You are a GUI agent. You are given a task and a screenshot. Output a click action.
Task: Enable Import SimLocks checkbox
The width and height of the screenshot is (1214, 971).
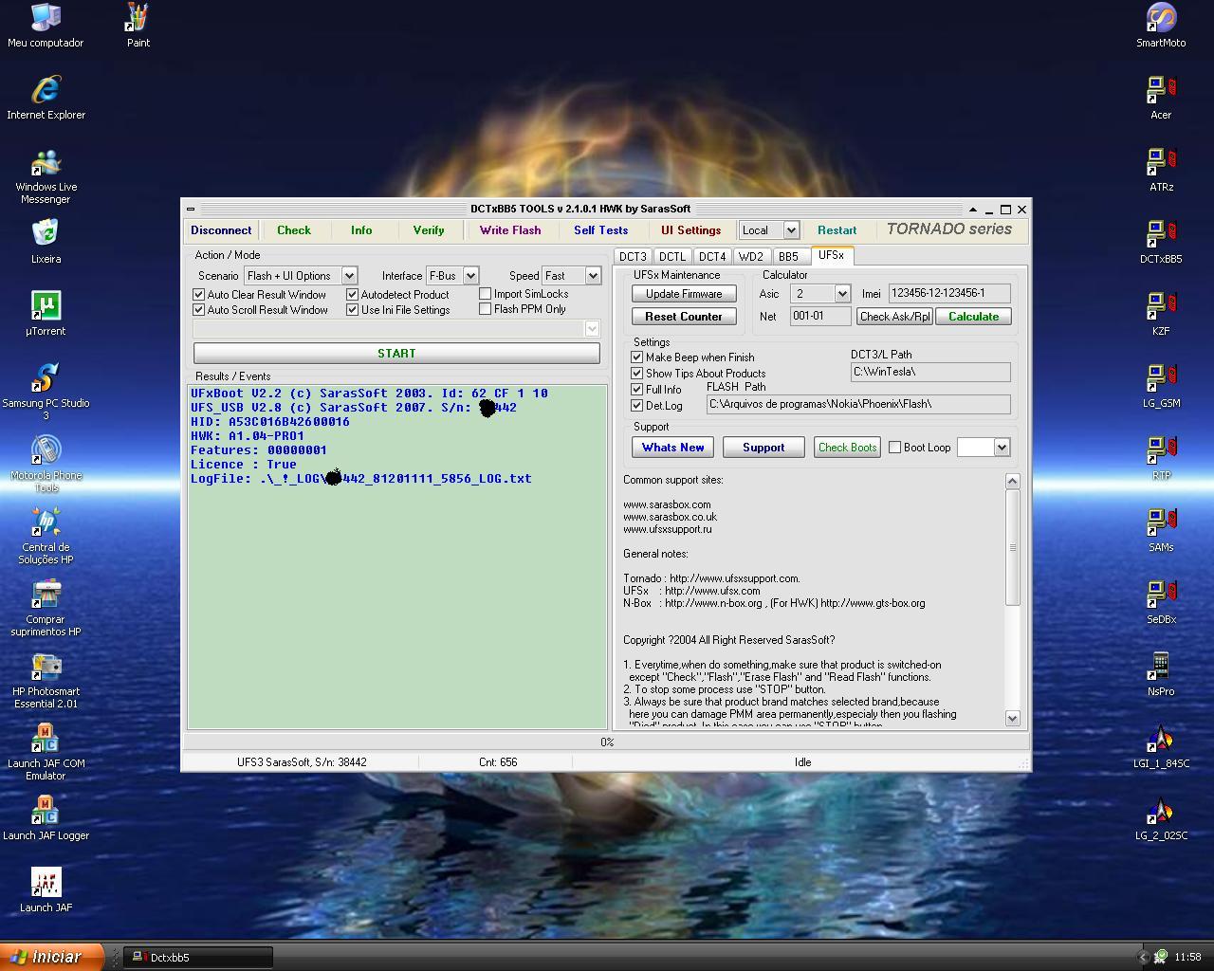(x=486, y=294)
